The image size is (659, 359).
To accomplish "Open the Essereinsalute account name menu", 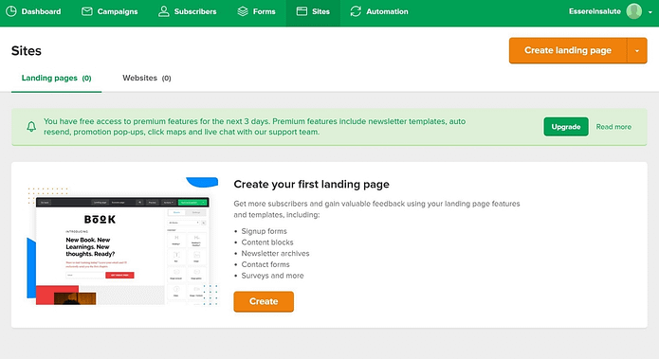I will click(x=595, y=11).
